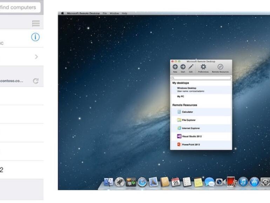Image resolution: width=270 pixels, height=203 pixels.
Task: Open Finder from the Dock
Action: (x=109, y=182)
